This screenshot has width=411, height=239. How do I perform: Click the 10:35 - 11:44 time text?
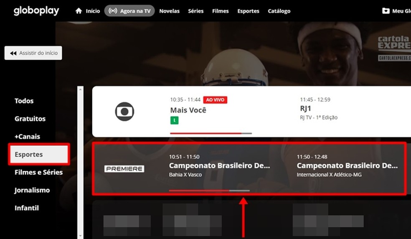(185, 100)
